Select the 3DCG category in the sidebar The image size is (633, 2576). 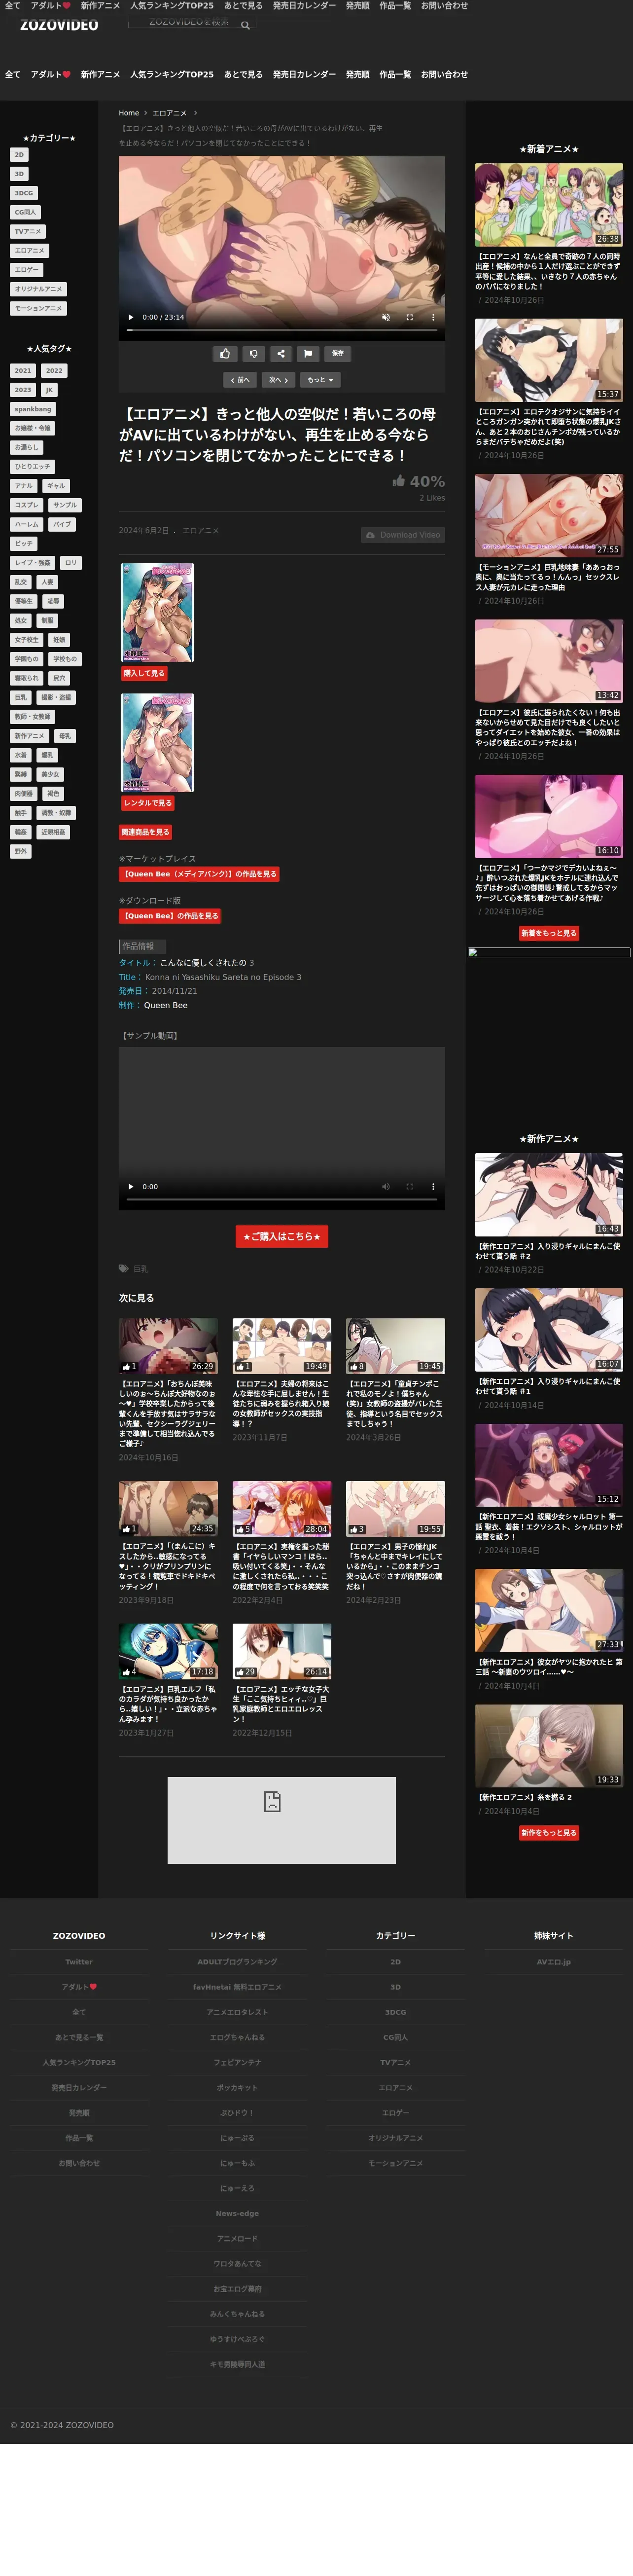click(x=23, y=193)
